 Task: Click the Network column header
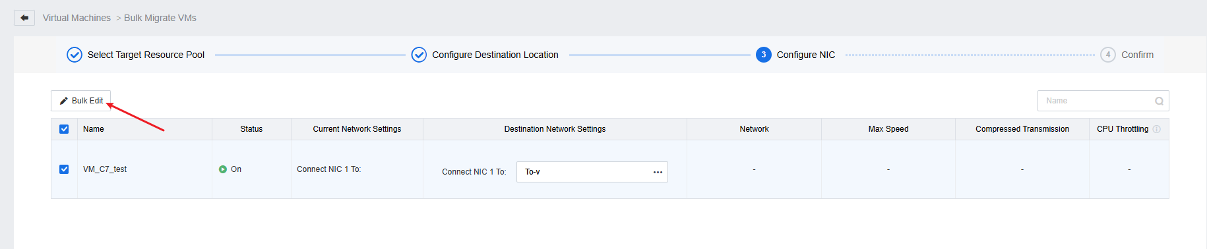pos(754,129)
